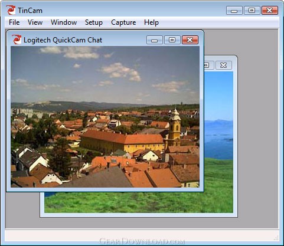The image size is (284, 246).
Task: Minimize the Logitech QuickCam Chat window
Action: click(x=155, y=40)
